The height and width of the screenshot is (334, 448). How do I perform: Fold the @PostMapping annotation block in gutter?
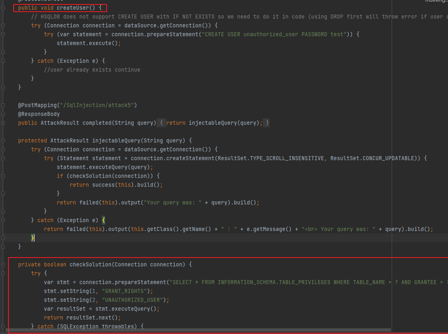tap(3, 105)
